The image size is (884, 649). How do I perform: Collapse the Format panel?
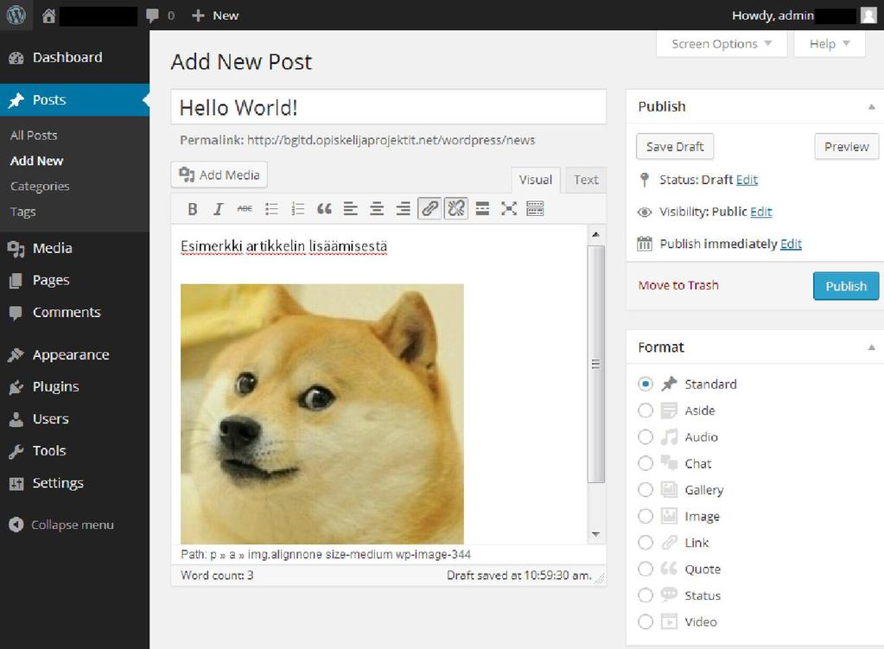[872, 347]
